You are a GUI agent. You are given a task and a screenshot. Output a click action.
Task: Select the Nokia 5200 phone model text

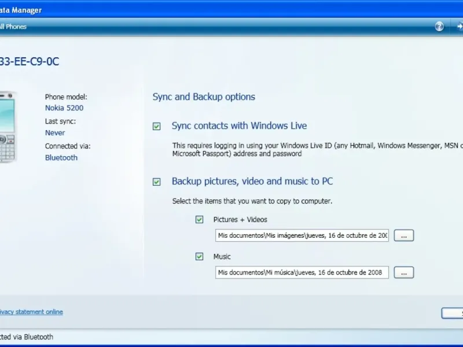pos(64,108)
